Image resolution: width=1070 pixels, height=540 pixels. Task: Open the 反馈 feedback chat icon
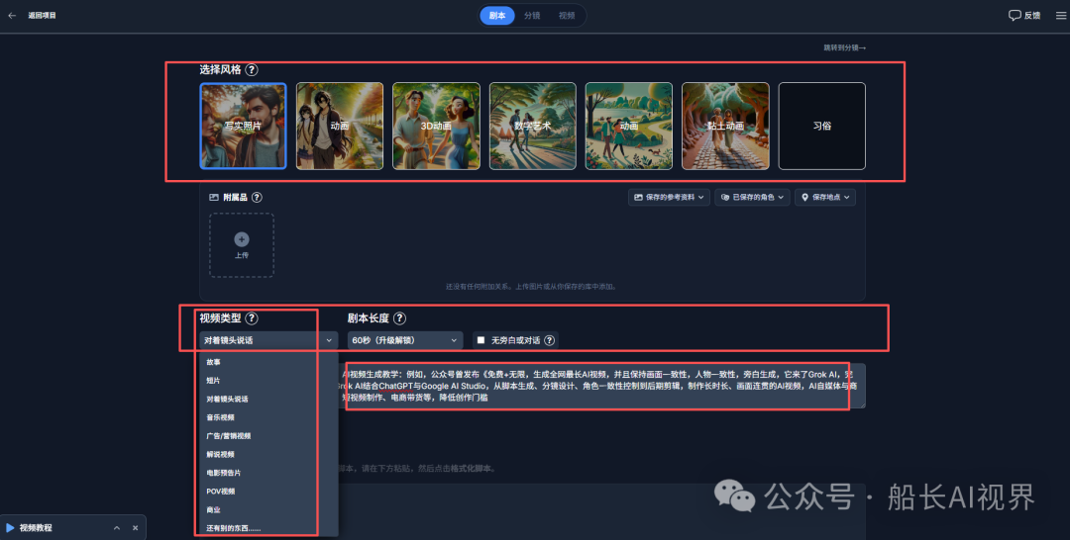(1015, 15)
